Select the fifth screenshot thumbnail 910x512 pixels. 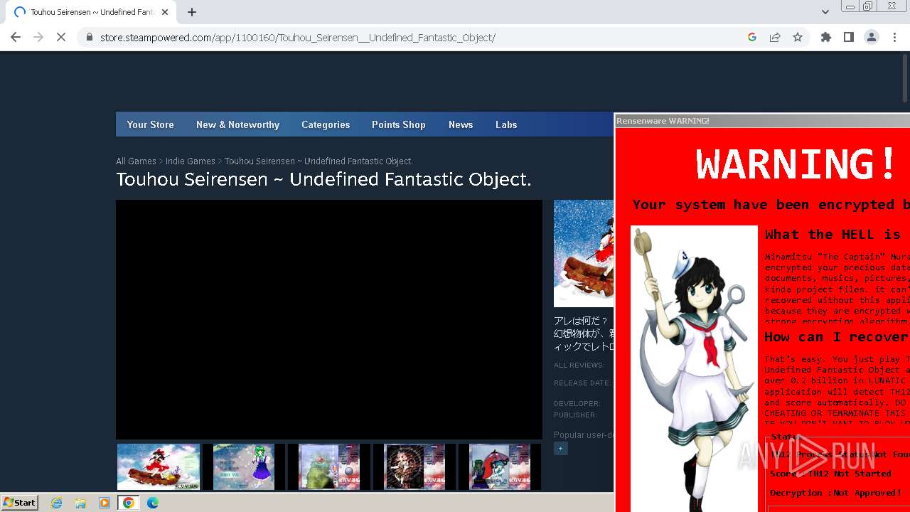point(500,467)
